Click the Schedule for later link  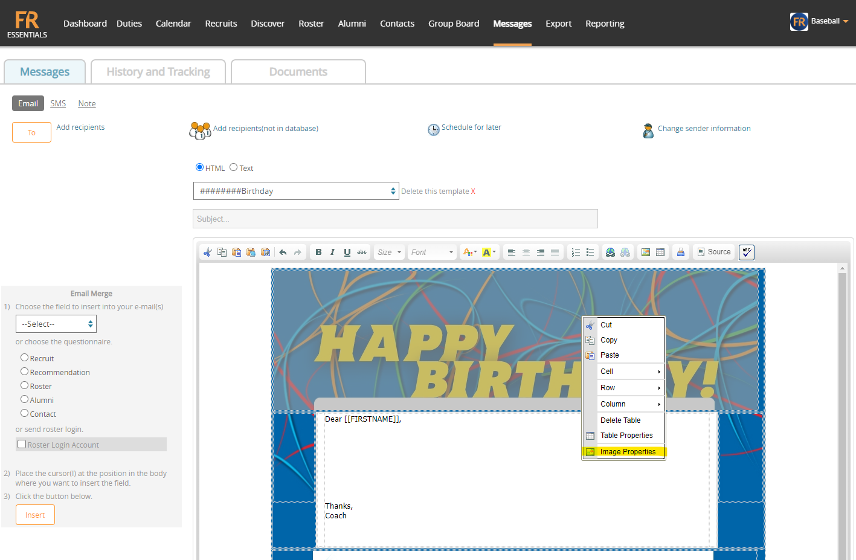[x=471, y=127]
